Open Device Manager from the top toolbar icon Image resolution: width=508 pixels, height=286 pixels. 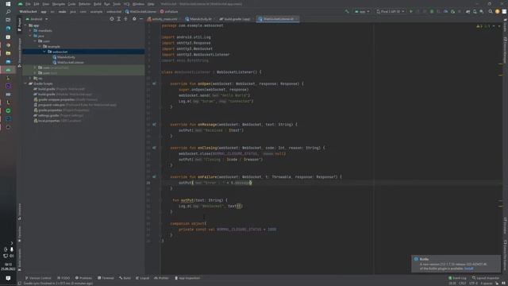pyautogui.click(x=475, y=11)
